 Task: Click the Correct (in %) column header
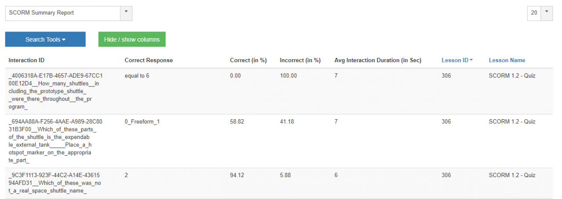[x=248, y=60]
